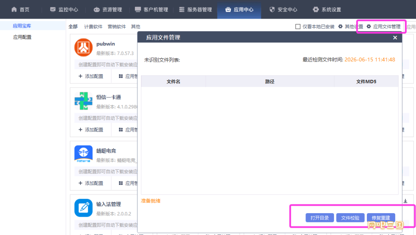Screen dimensions: 416x235
Task: Switch to 营销软件 category tab
Action: pos(117,26)
